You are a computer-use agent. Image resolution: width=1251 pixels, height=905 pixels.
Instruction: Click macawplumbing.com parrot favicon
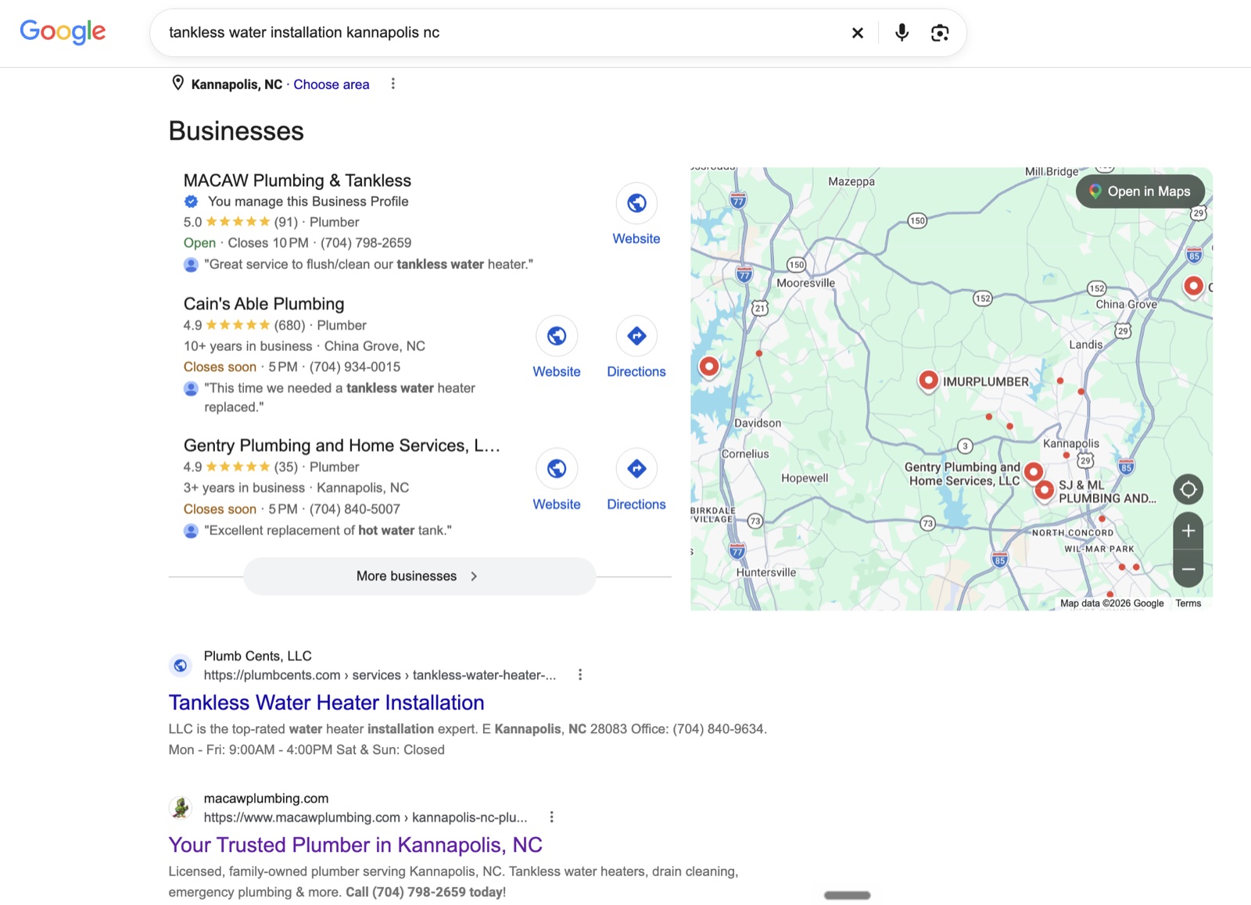coord(181,808)
